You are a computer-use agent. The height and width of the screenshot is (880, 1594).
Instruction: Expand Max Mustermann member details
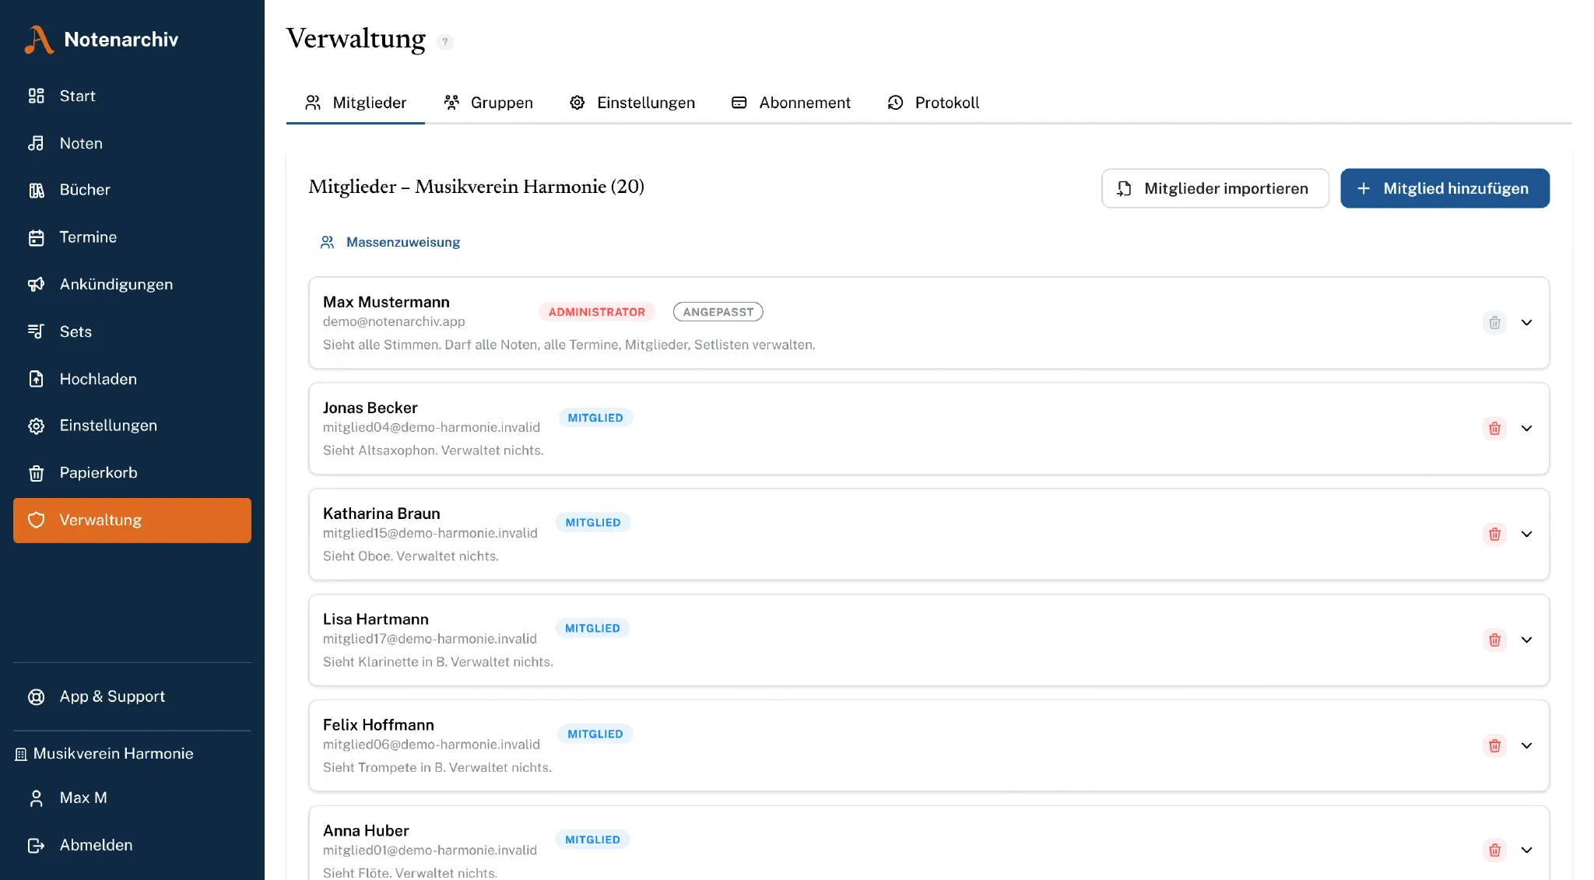(x=1526, y=322)
